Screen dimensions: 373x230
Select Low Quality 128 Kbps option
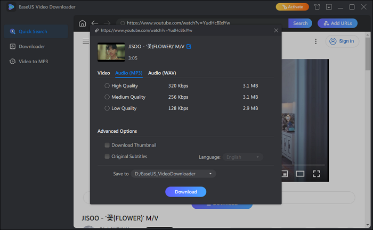pyautogui.click(x=107, y=108)
